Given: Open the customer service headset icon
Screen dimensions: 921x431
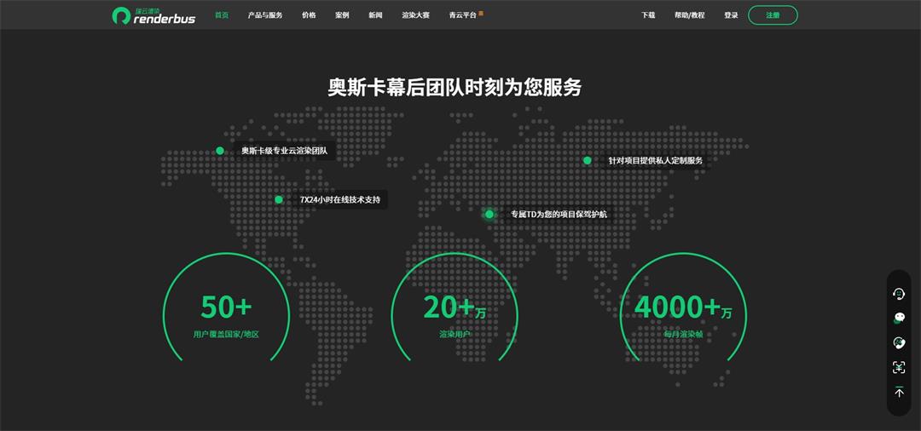Looking at the screenshot, I should pos(899,294).
